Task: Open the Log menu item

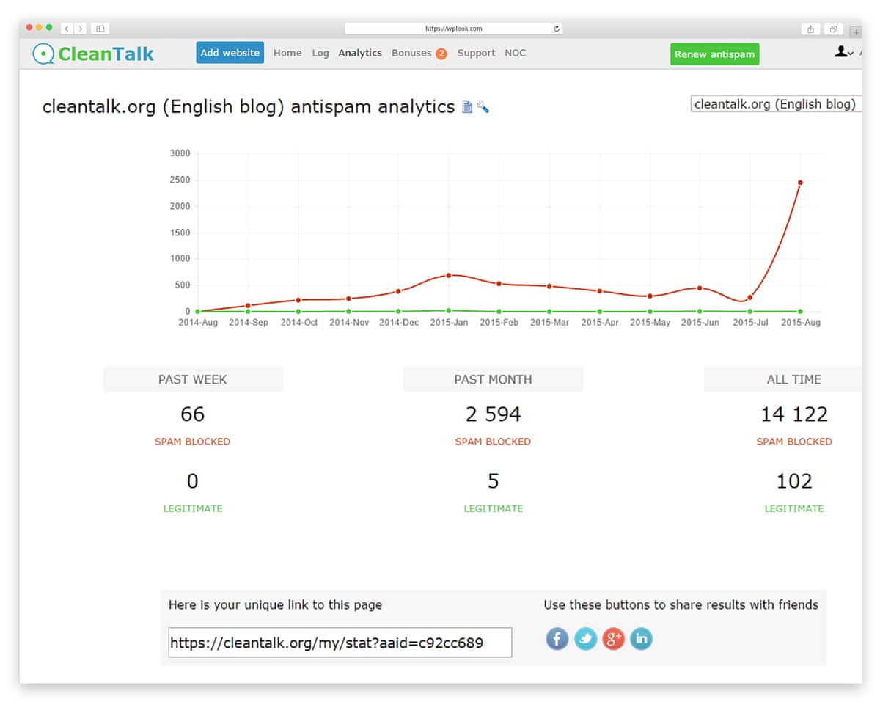Action: [320, 53]
